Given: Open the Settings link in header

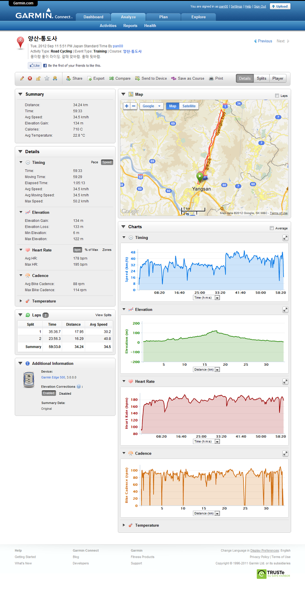Looking at the screenshot, I should coord(237,7).
